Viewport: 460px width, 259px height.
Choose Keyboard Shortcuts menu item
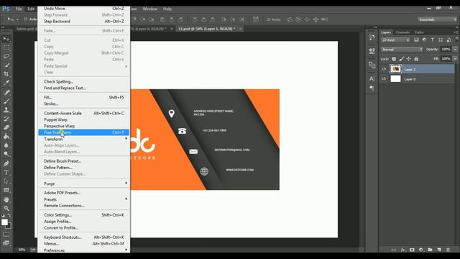pyautogui.click(x=84, y=237)
